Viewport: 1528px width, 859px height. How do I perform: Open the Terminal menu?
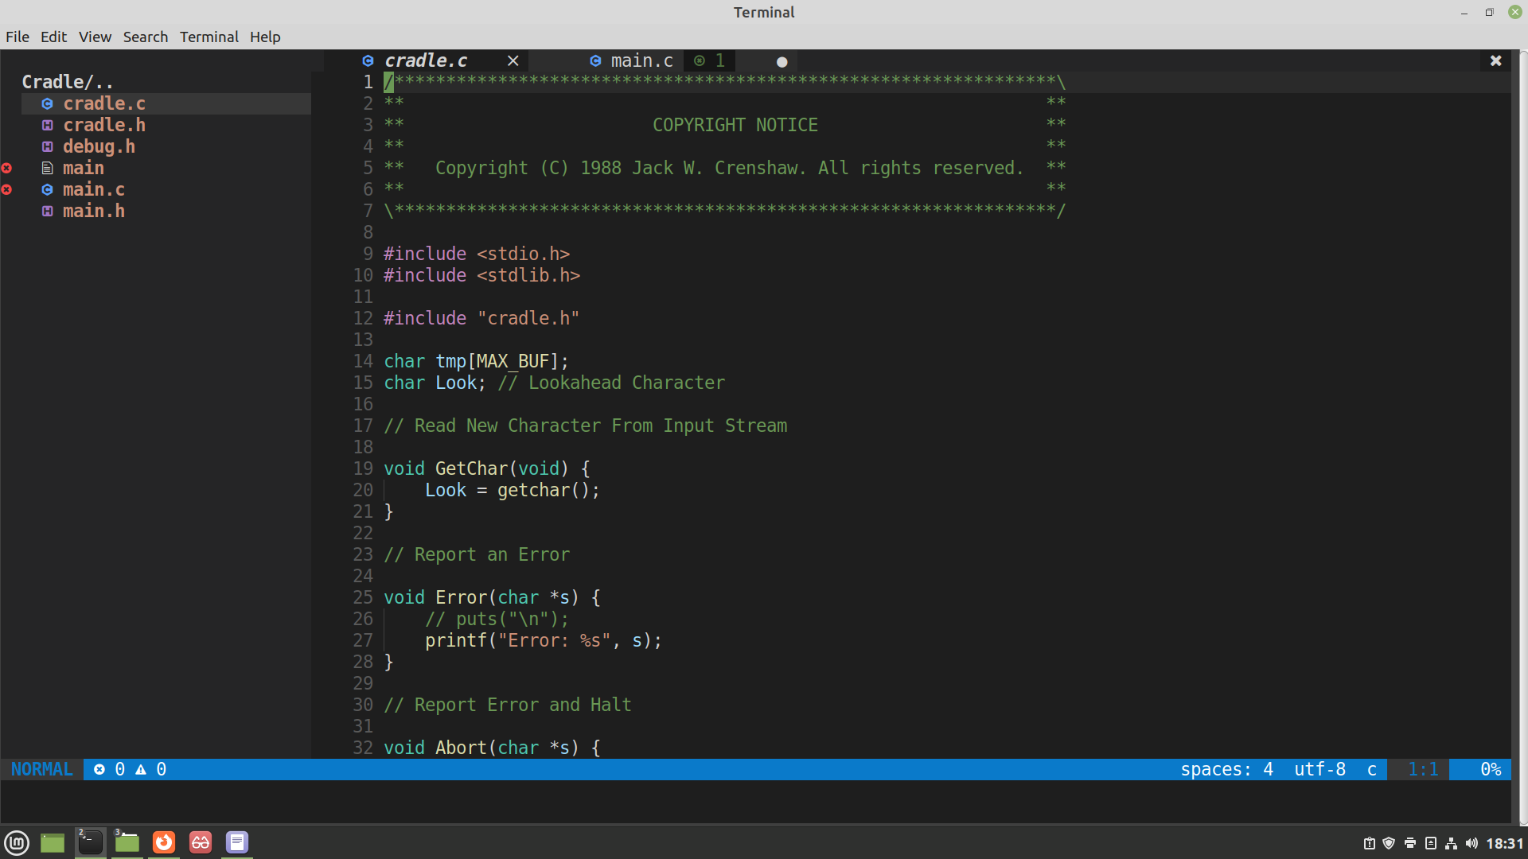pyautogui.click(x=209, y=37)
